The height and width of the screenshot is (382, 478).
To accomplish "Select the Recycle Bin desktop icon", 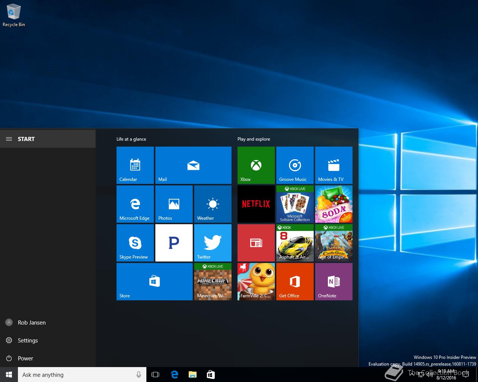I will click(14, 16).
